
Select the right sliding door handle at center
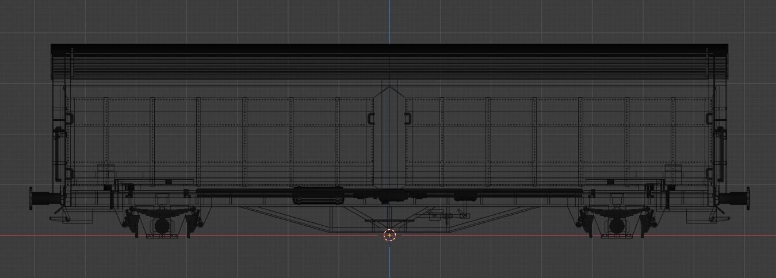coord(408,119)
